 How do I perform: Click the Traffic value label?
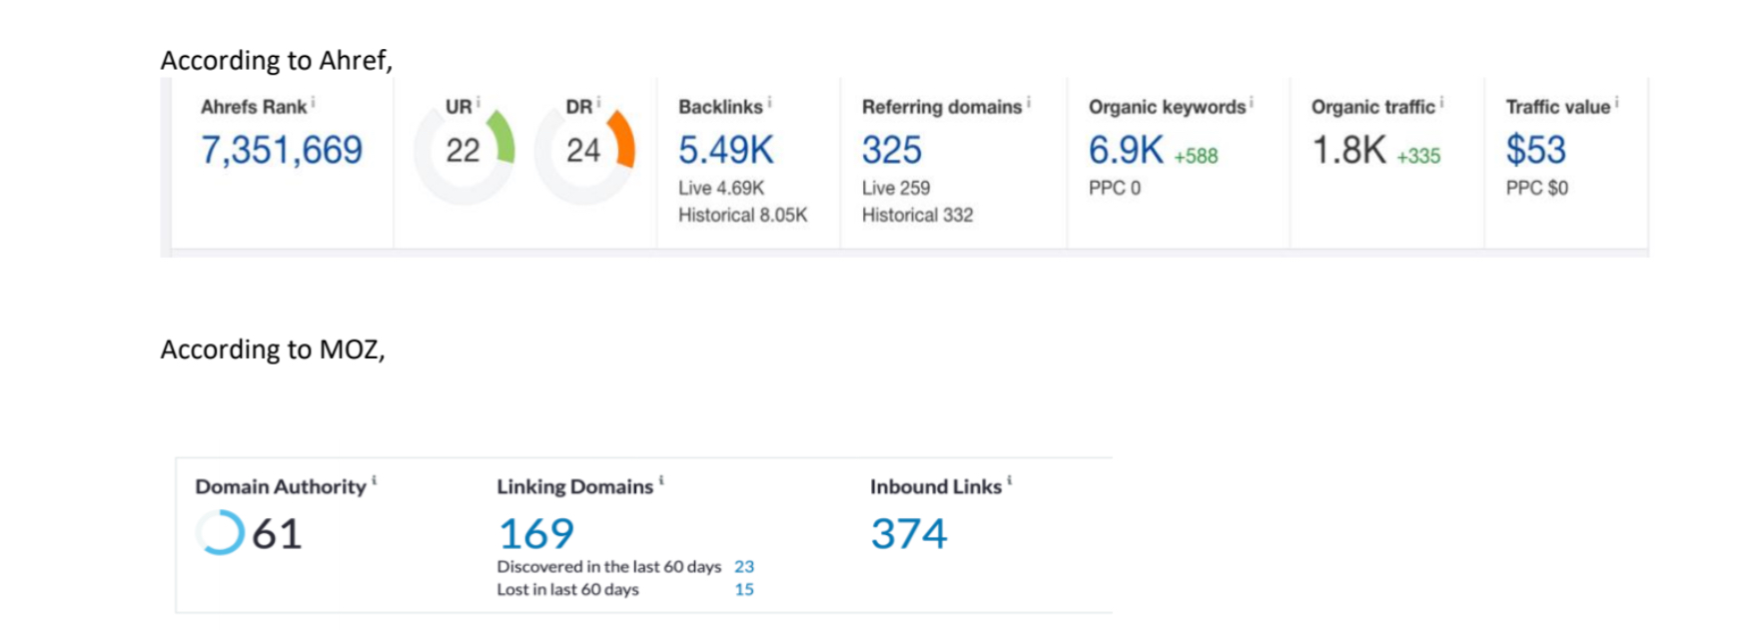1558,107
